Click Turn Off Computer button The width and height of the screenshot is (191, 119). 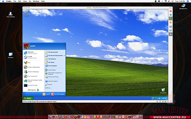coord(58,94)
